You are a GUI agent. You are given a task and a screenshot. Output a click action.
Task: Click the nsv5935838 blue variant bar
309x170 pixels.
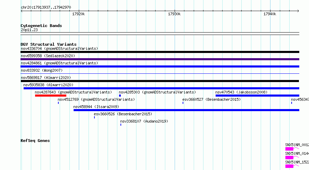pos(161,88)
